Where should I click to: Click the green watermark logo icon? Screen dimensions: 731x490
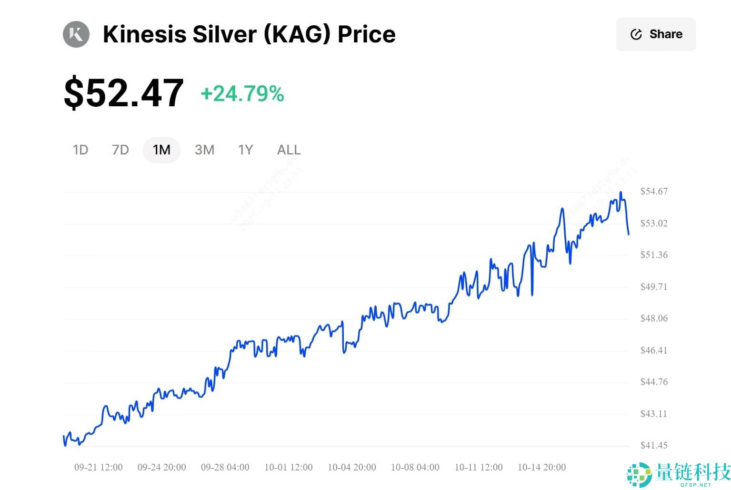[x=639, y=474]
